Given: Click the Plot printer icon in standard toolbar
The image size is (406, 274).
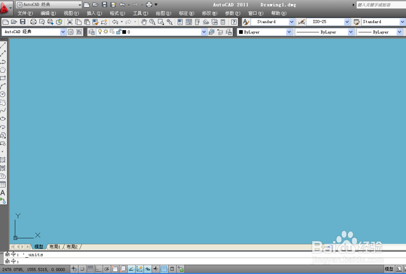Looking at the screenshot, I should coord(33,22).
